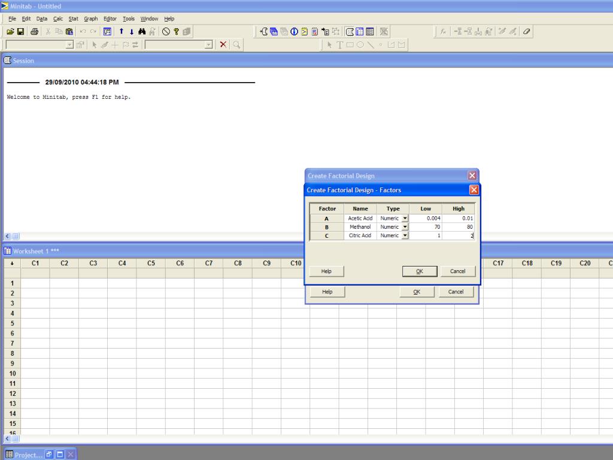Image resolution: width=613 pixels, height=460 pixels.
Task: Click the Worksheet 1 window title icon
Action: (x=7, y=251)
